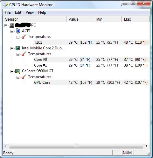Screen dimensions: 153x158
Task: Select the Core #1 sensor row
Action: point(91,65)
